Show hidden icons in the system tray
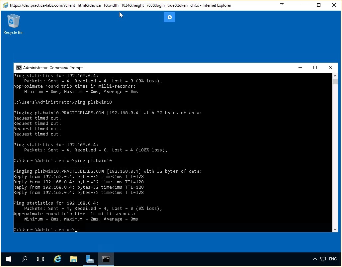Viewport: 342px width, 267px height. coord(315,259)
